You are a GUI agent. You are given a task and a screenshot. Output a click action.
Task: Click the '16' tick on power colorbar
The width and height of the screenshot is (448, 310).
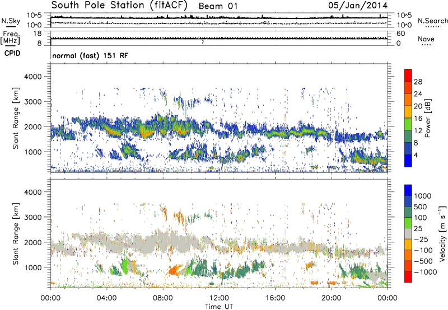pos(418,119)
